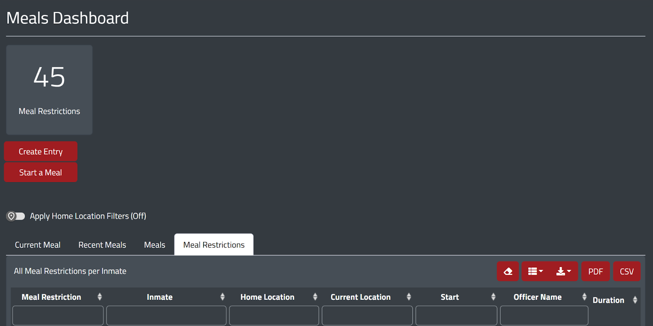Image resolution: width=653 pixels, height=326 pixels.
Task: Sort by Current Location column arrows
Action: click(x=409, y=297)
